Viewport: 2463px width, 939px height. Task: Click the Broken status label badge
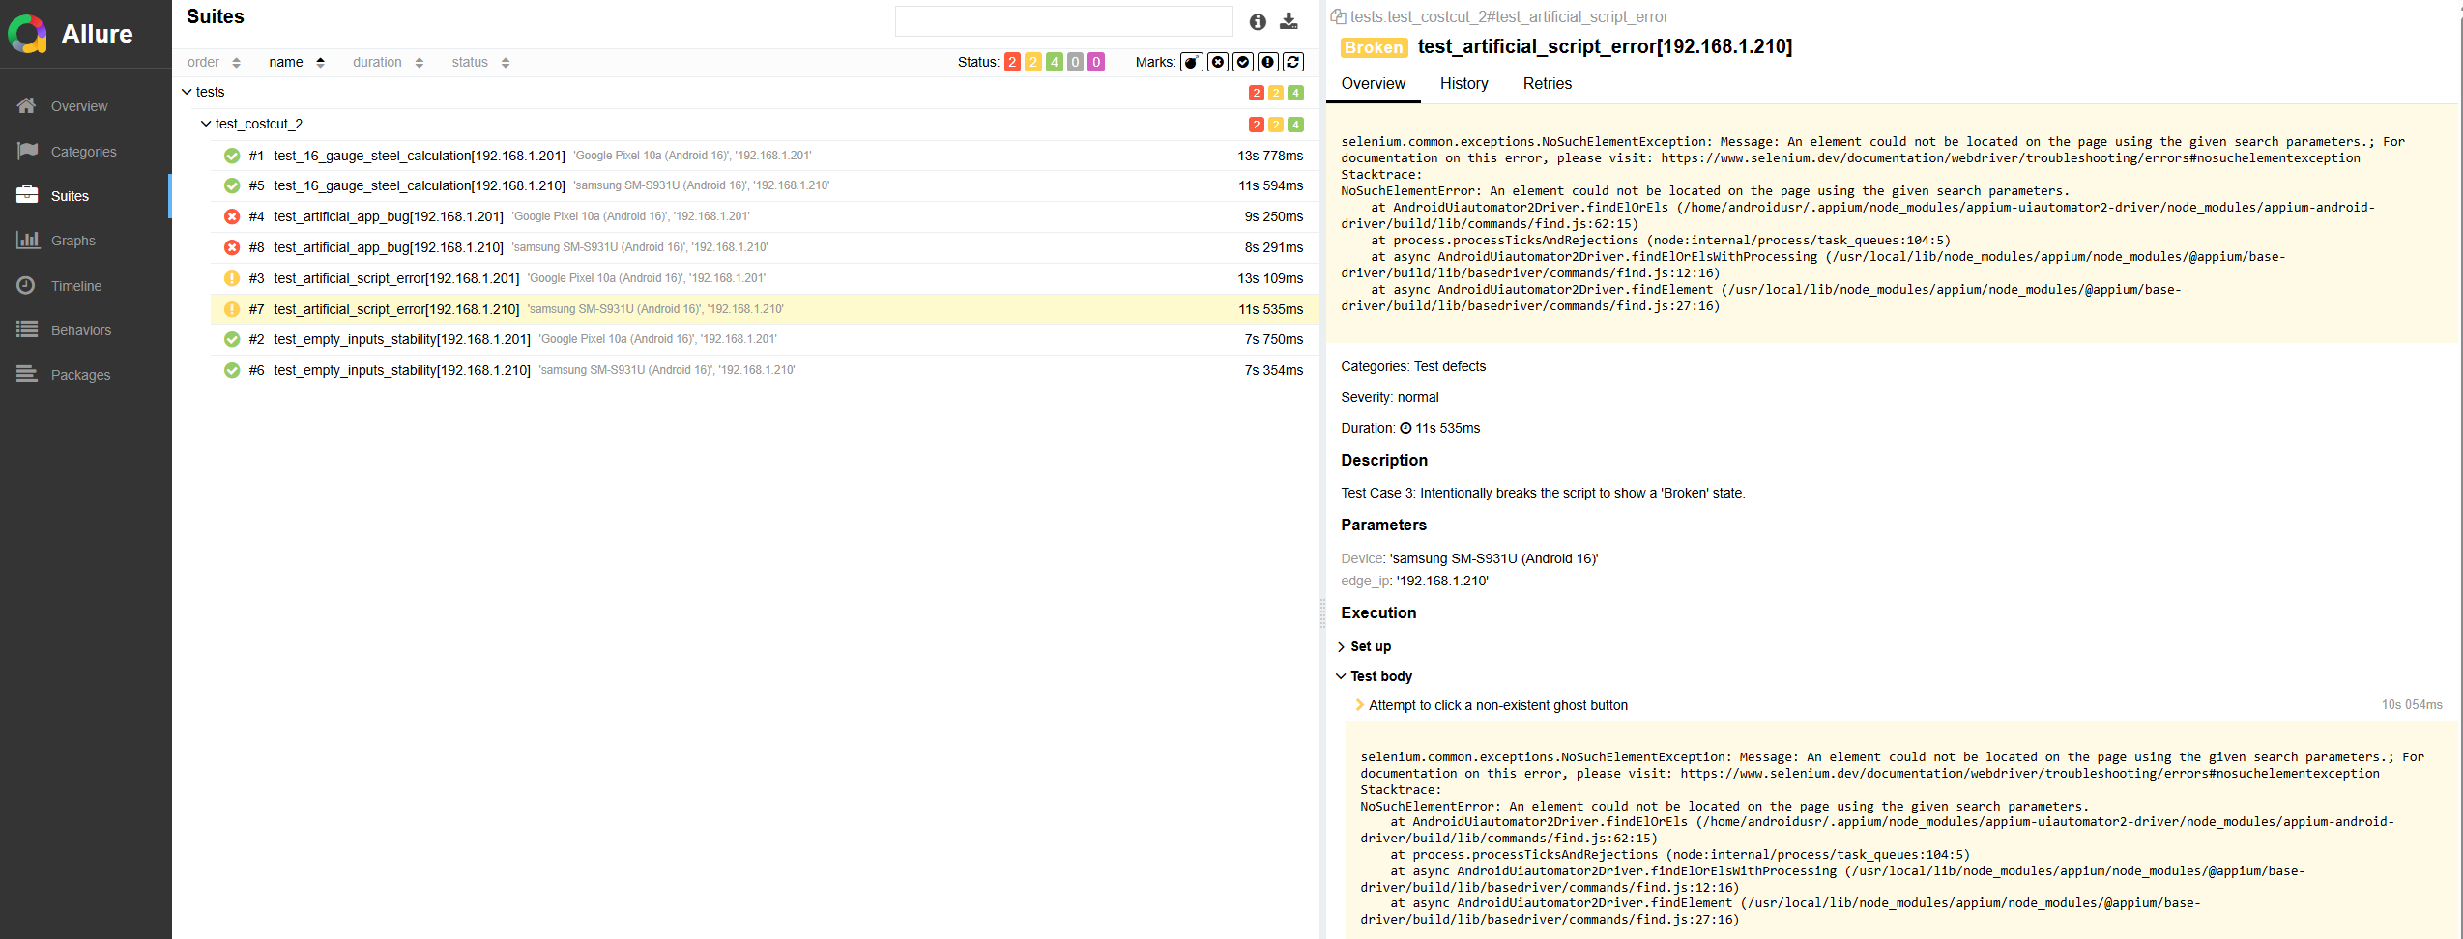coord(1374,47)
